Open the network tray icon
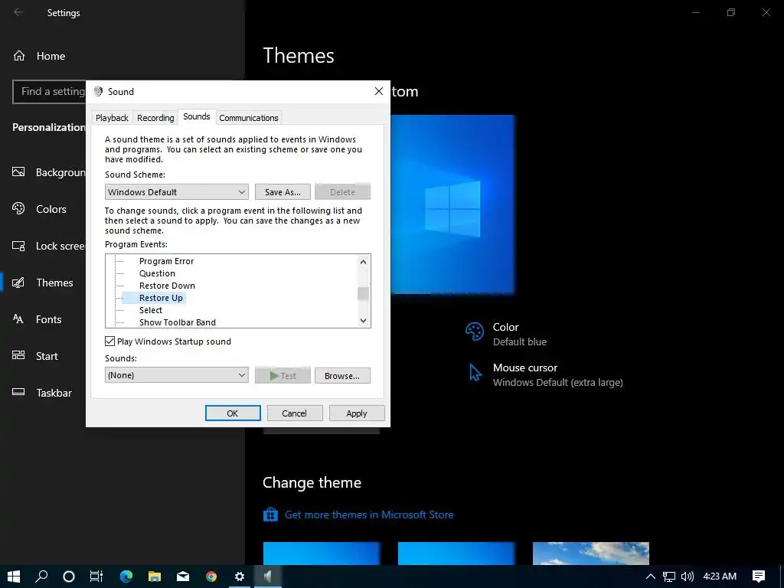784x588 pixels. [x=669, y=577]
